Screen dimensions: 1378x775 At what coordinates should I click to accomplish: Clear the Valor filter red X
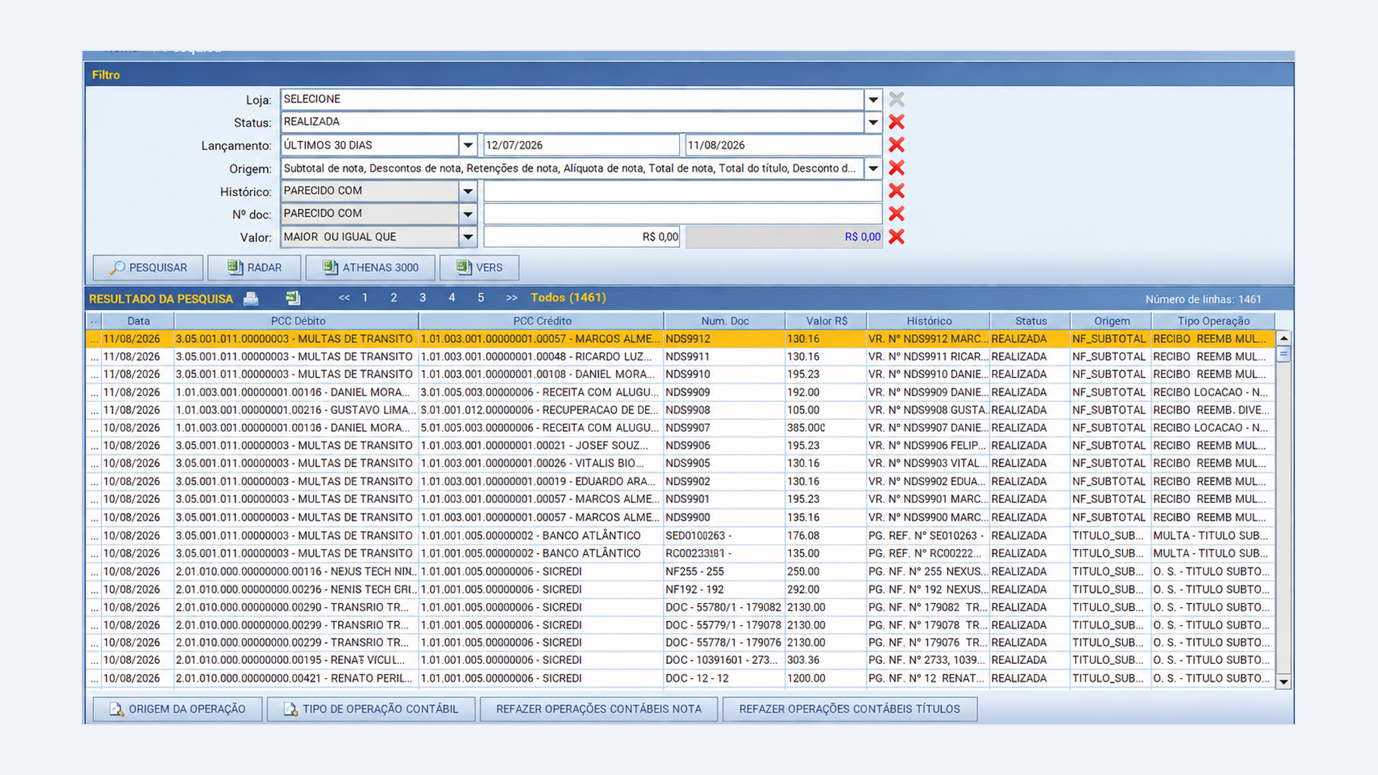pyautogui.click(x=896, y=237)
